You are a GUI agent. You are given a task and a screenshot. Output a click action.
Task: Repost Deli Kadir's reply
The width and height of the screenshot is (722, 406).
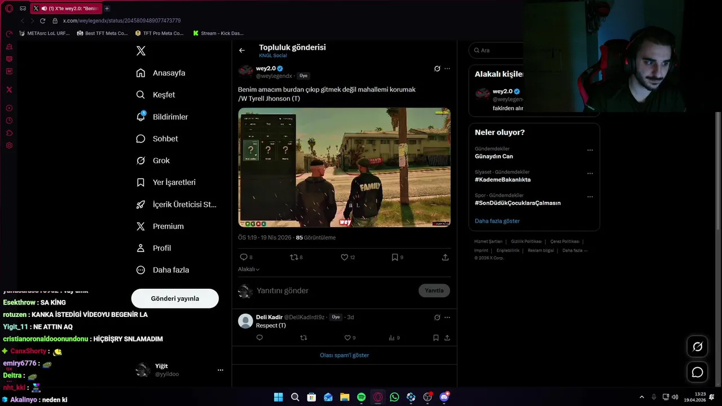click(303, 338)
